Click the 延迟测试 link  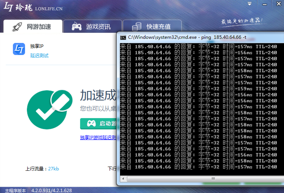point(39,56)
